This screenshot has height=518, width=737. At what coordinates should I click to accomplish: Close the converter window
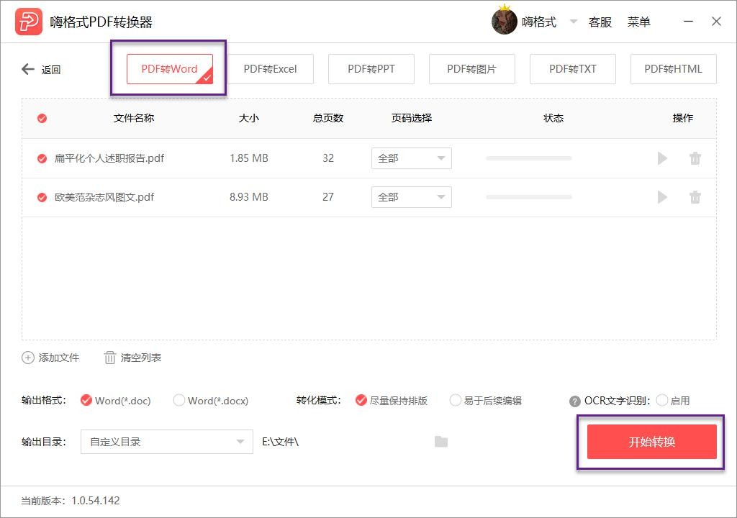pos(716,22)
